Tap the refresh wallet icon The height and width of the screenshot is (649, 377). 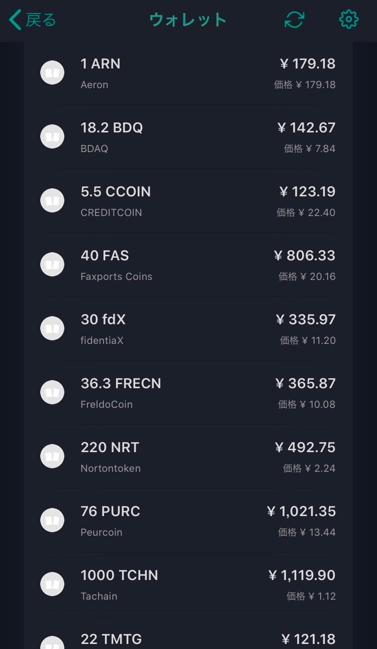(x=294, y=20)
